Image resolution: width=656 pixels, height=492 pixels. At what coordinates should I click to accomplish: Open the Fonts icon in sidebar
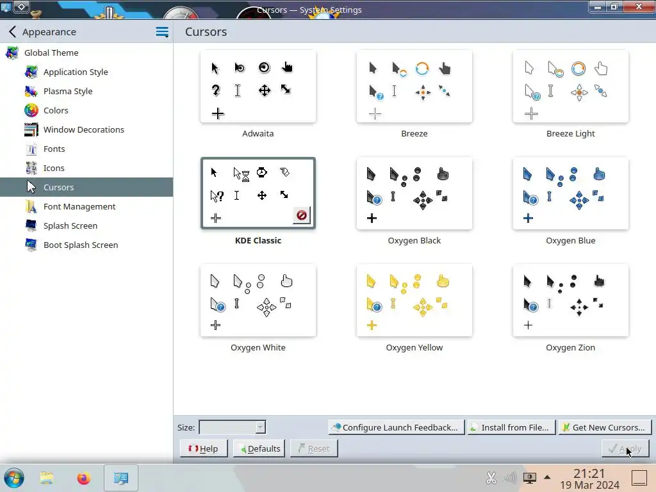pos(31,149)
